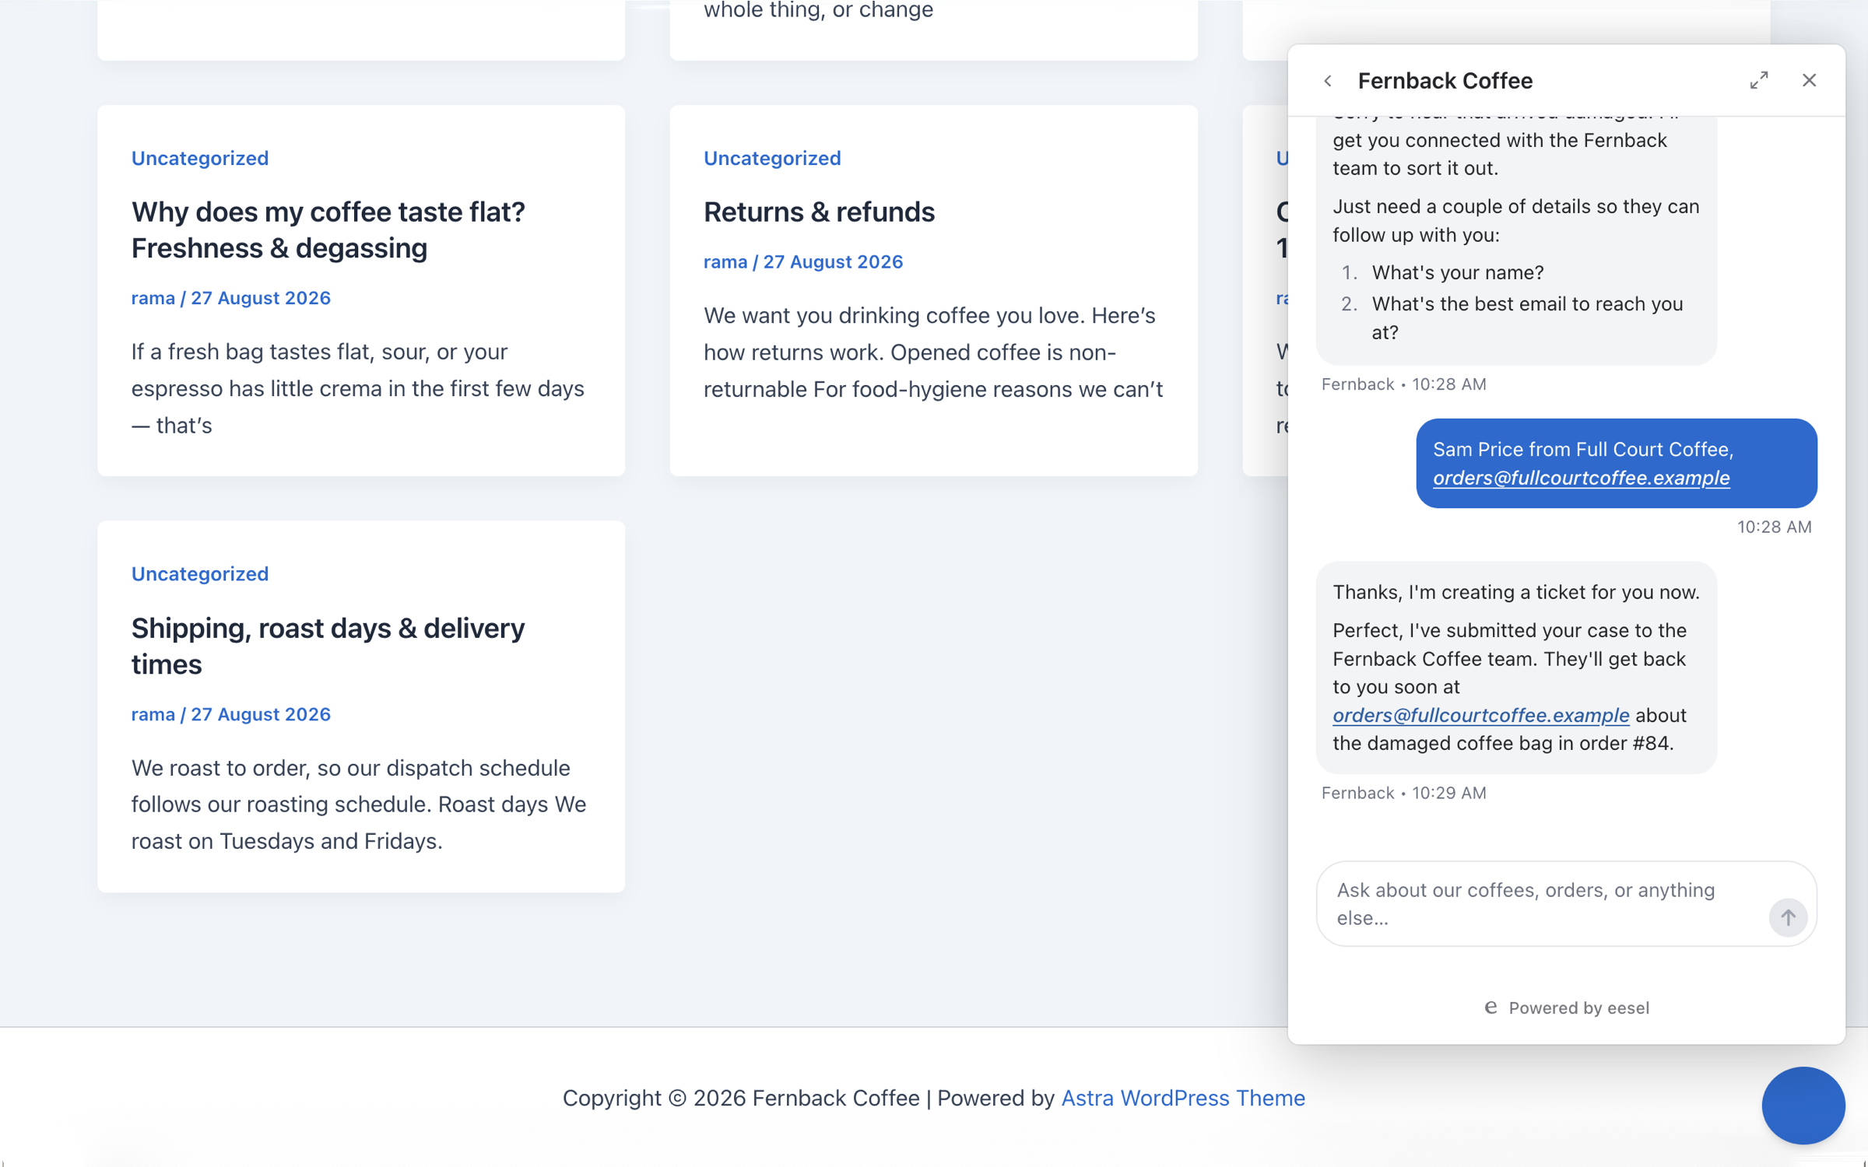This screenshot has width=1868, height=1167.
Task: Select the Uncategorized category above Returns & refunds
Action: [772, 158]
